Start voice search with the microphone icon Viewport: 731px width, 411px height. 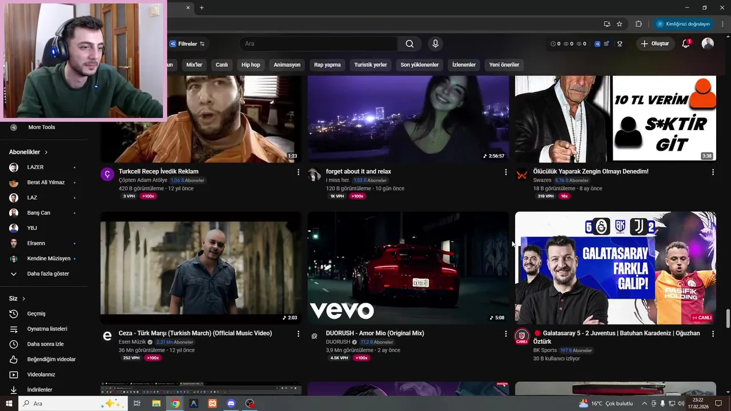pos(436,44)
